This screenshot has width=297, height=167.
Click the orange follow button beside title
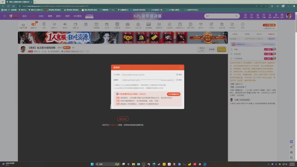pyautogui.click(x=67, y=48)
